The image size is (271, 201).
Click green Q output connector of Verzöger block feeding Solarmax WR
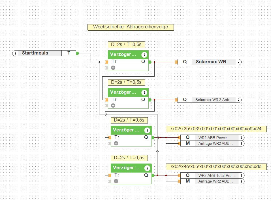coord(150,62)
